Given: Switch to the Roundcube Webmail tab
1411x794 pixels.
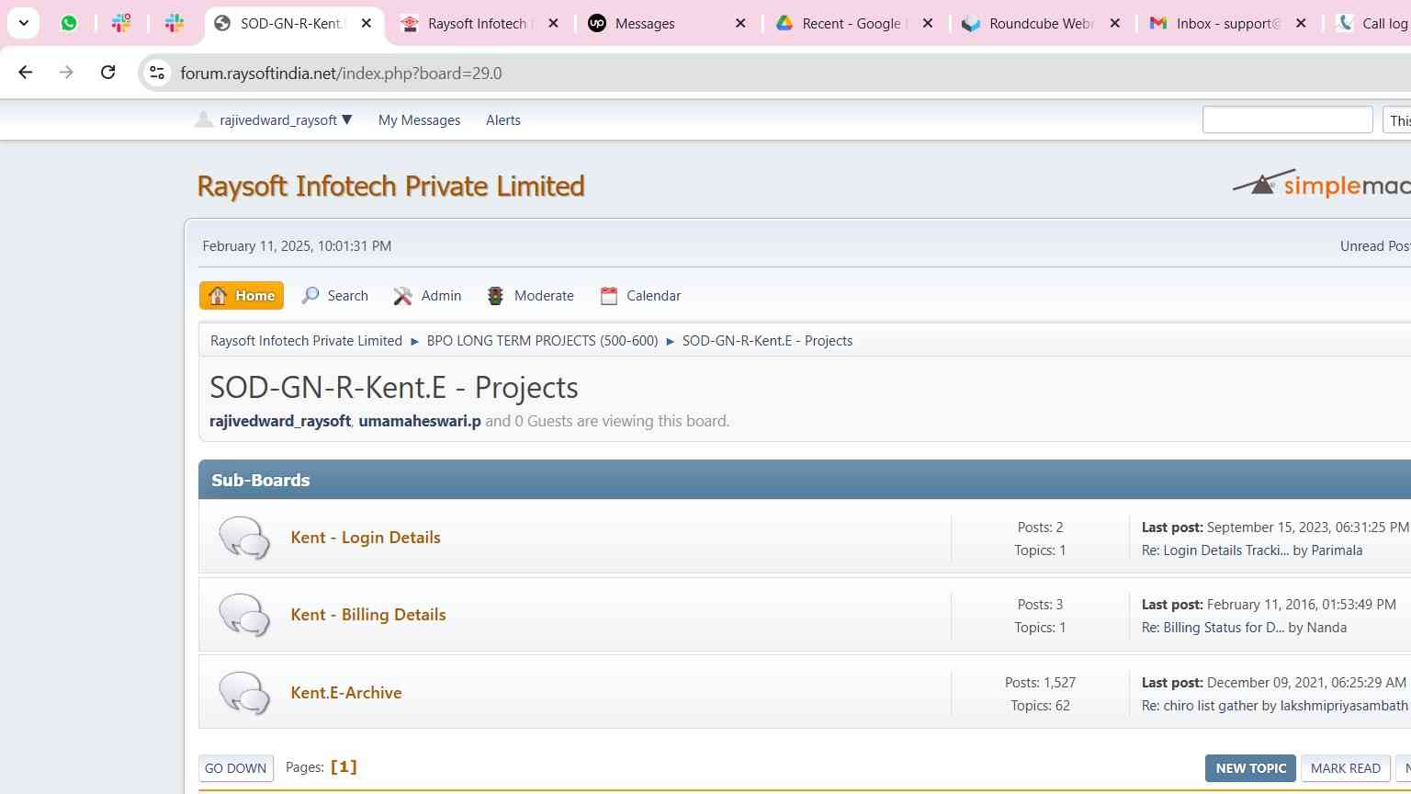Looking at the screenshot, I should (1041, 23).
